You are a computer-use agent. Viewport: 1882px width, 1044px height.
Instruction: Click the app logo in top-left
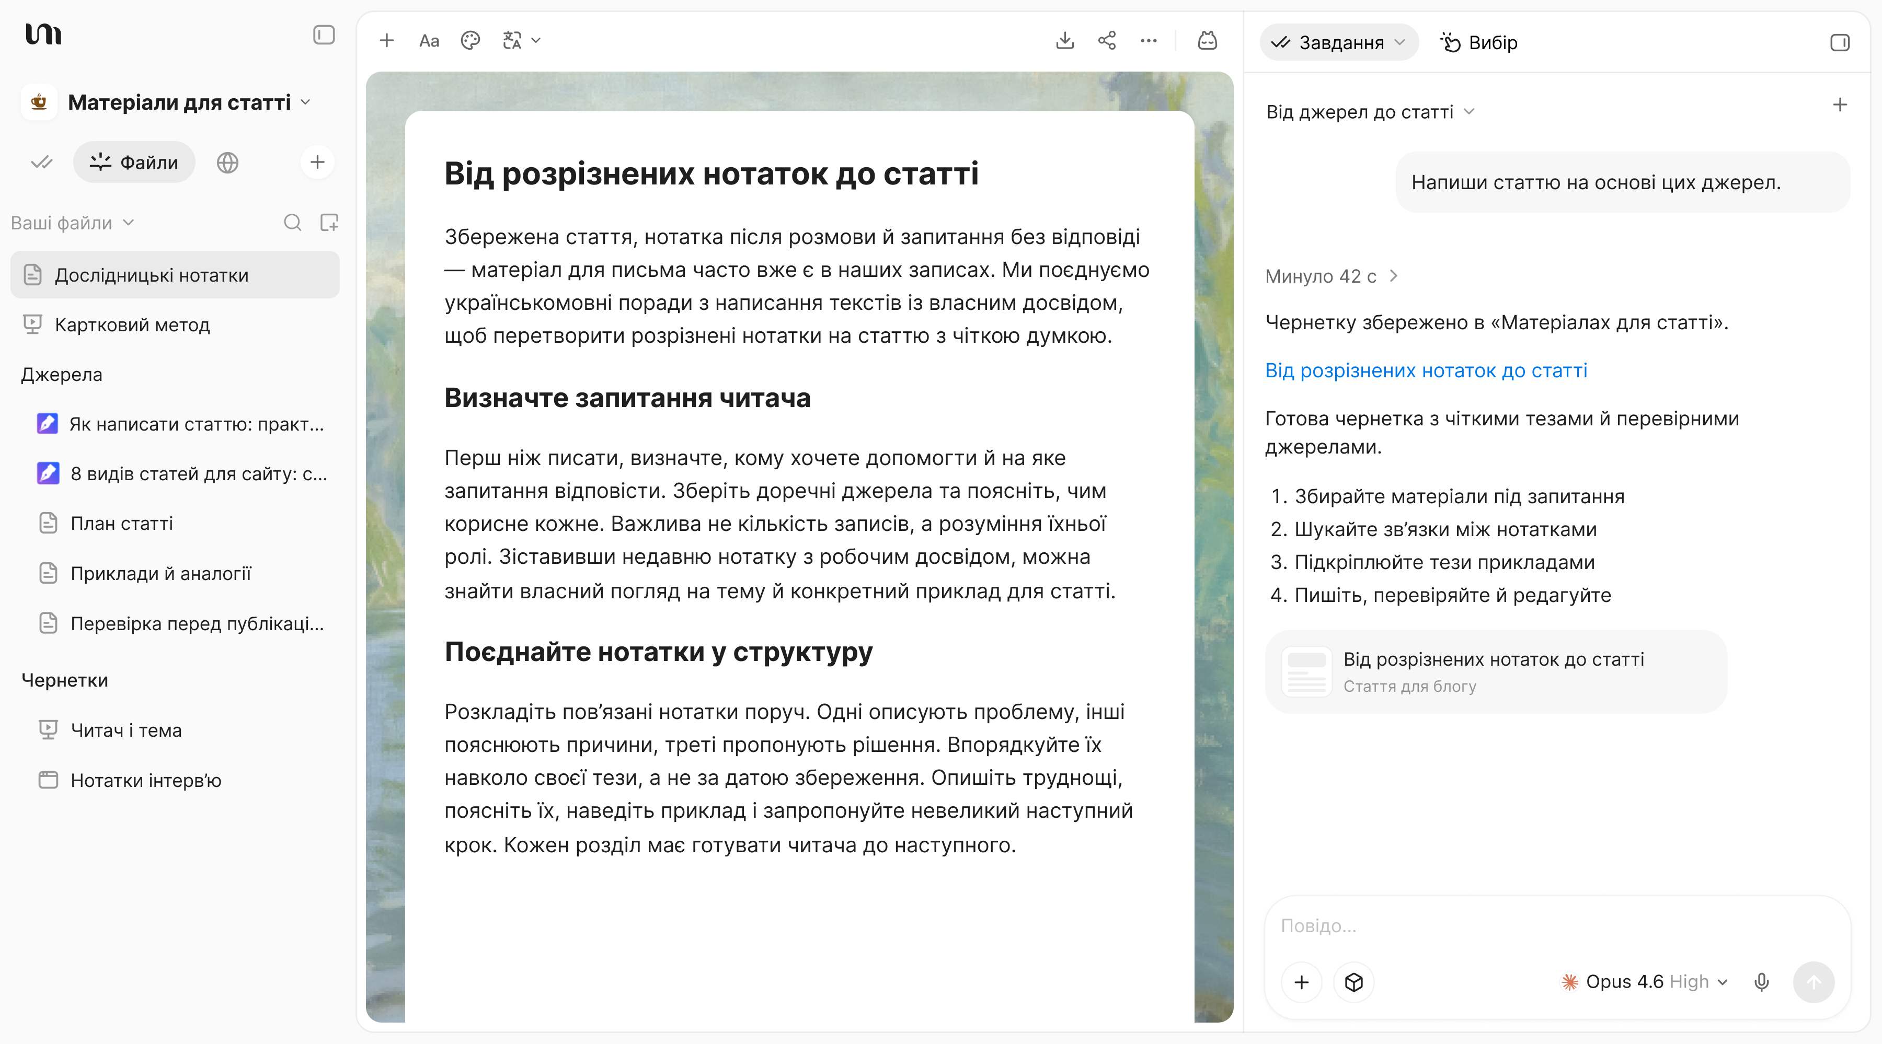click(x=43, y=34)
